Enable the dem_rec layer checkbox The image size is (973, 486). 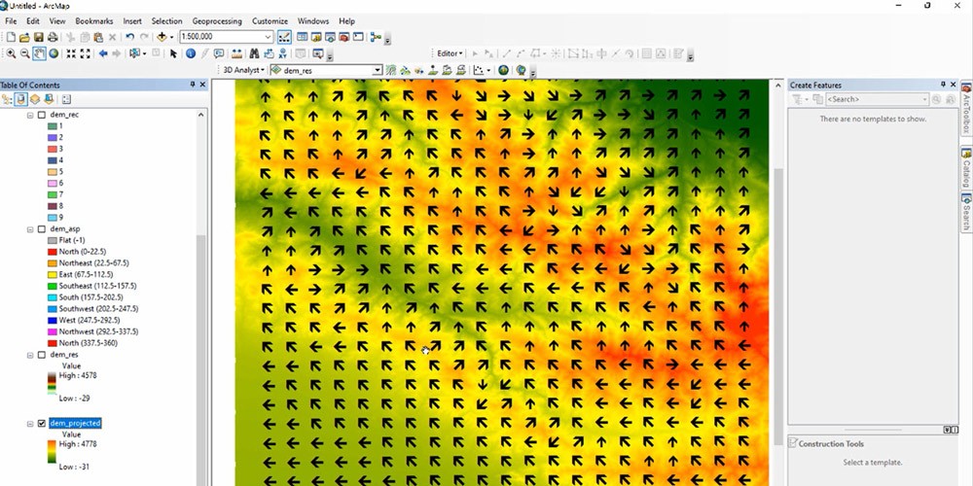(41, 115)
